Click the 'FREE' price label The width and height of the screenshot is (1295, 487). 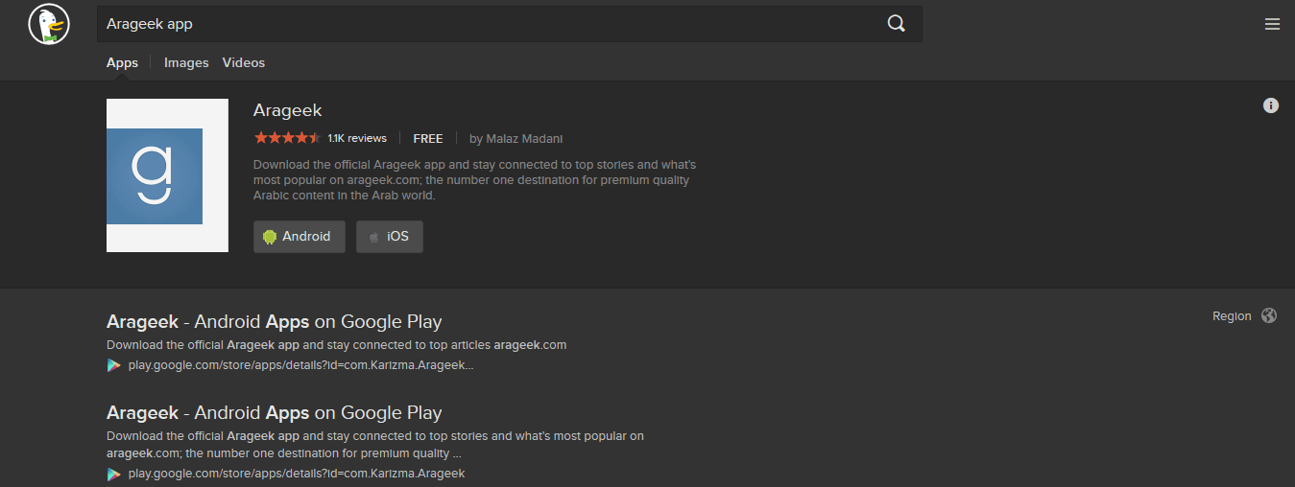428,138
